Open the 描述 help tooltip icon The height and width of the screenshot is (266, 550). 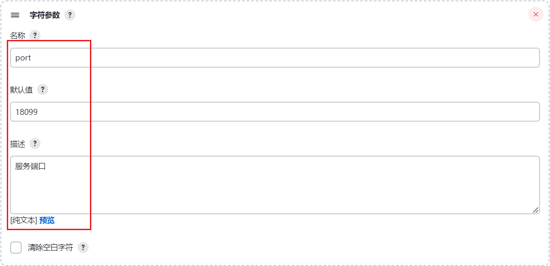click(35, 143)
